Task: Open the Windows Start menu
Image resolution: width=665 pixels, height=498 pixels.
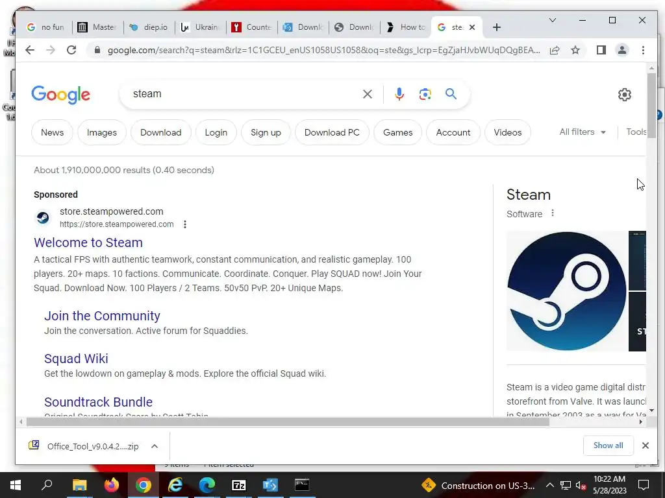Action: coord(16,485)
